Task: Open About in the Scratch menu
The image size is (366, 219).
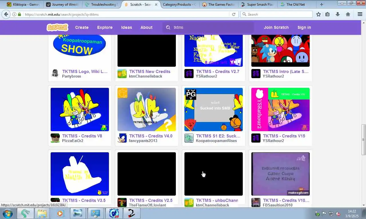Action: coord(146,27)
